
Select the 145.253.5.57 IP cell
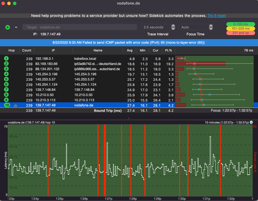(45, 79)
